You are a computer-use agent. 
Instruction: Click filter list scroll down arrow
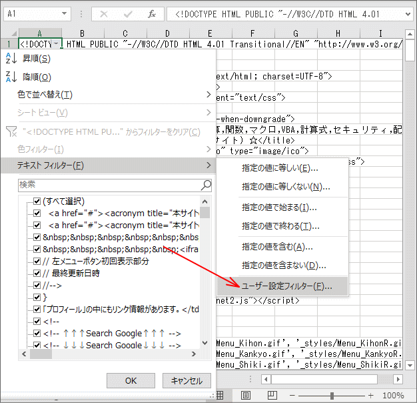(x=205, y=343)
